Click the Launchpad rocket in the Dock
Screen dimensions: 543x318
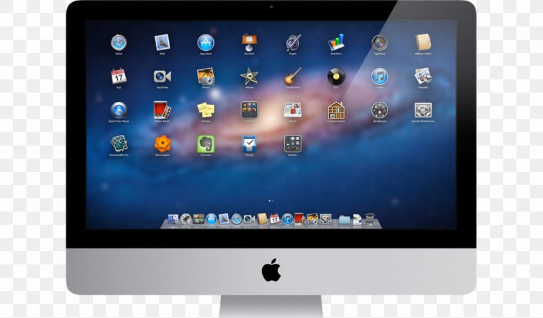(x=186, y=219)
